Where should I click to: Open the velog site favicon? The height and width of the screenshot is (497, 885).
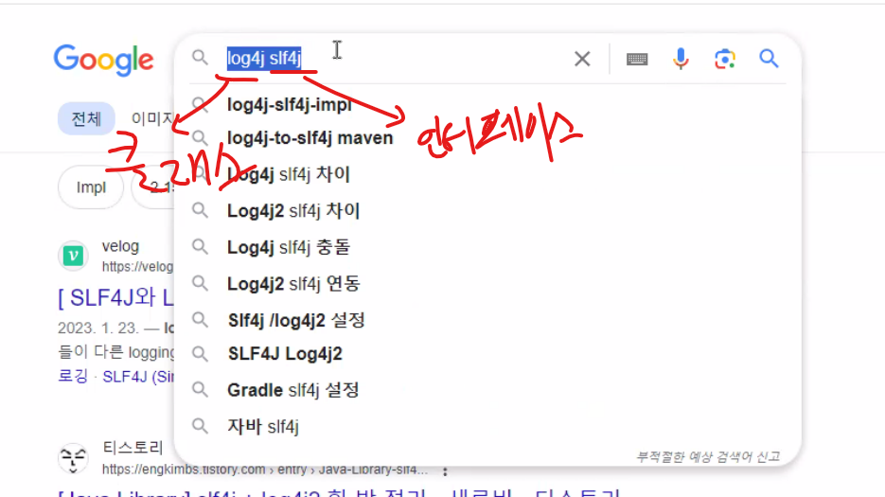pos(74,256)
